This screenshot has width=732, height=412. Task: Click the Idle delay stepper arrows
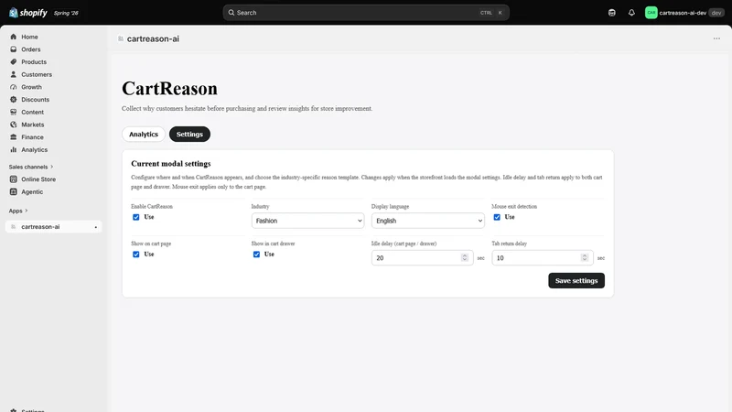[465, 257]
